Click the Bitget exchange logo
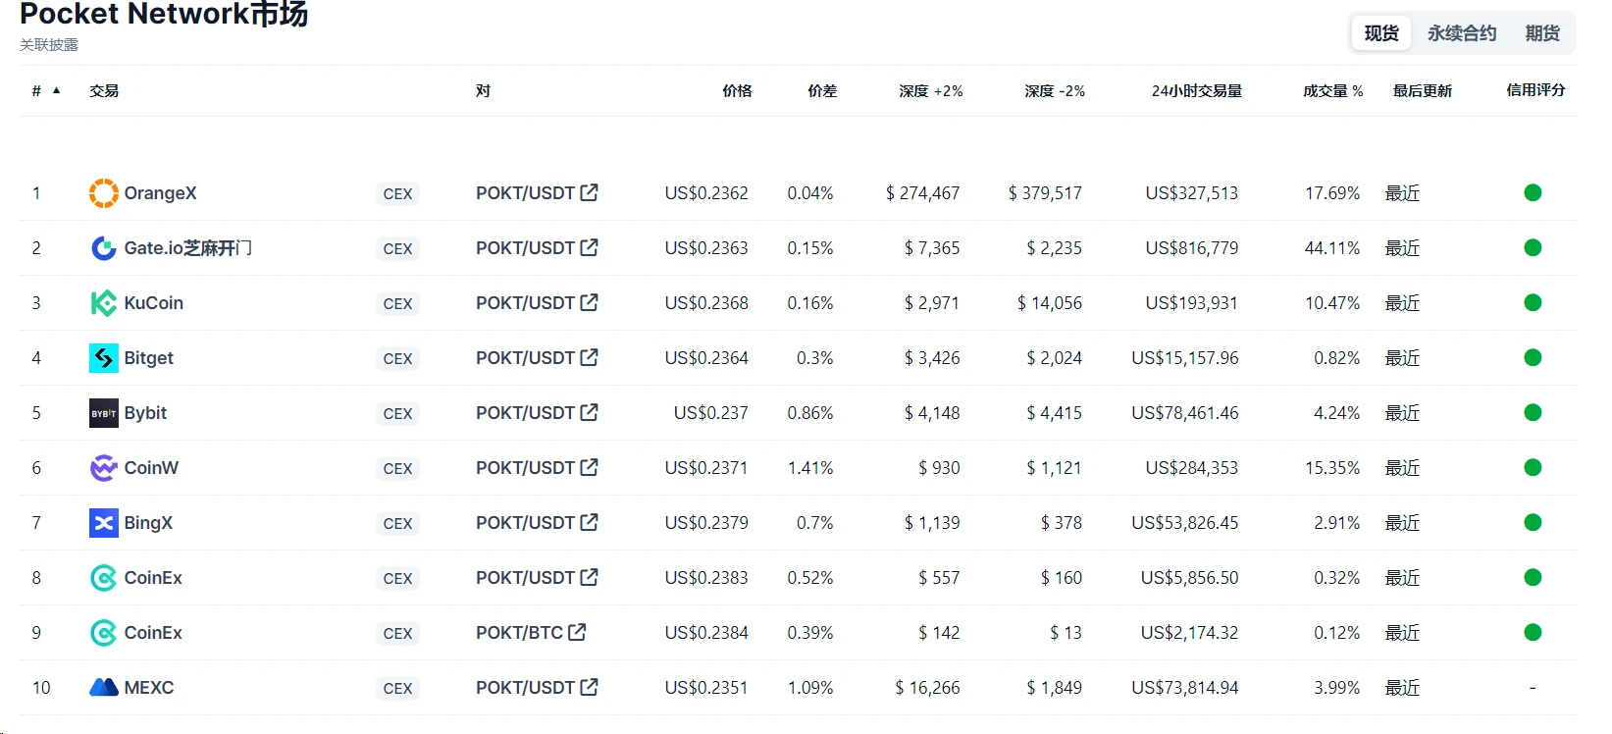This screenshot has height=734, width=1612. pos(103,358)
